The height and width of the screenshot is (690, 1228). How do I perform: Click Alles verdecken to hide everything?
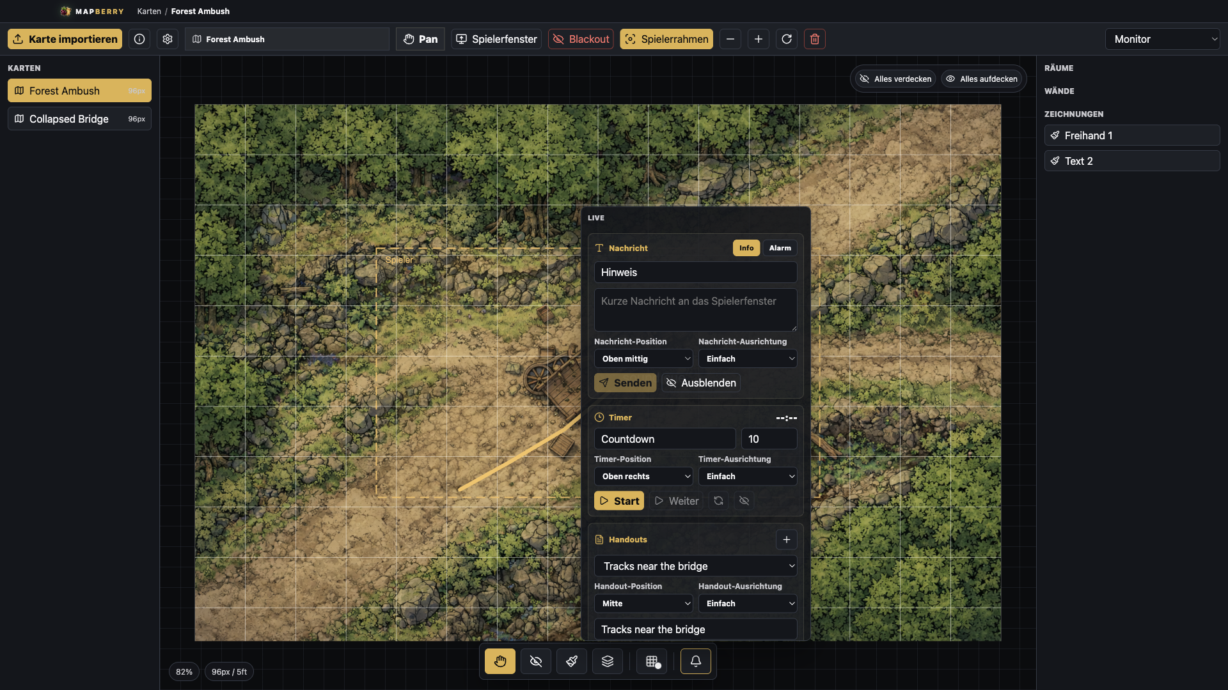[895, 79]
